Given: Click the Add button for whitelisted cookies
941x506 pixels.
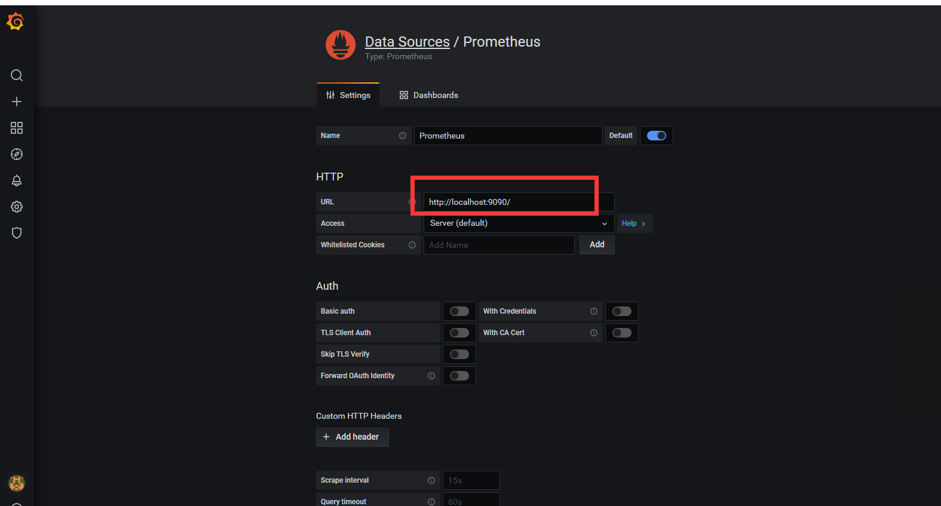Looking at the screenshot, I should 597,245.
